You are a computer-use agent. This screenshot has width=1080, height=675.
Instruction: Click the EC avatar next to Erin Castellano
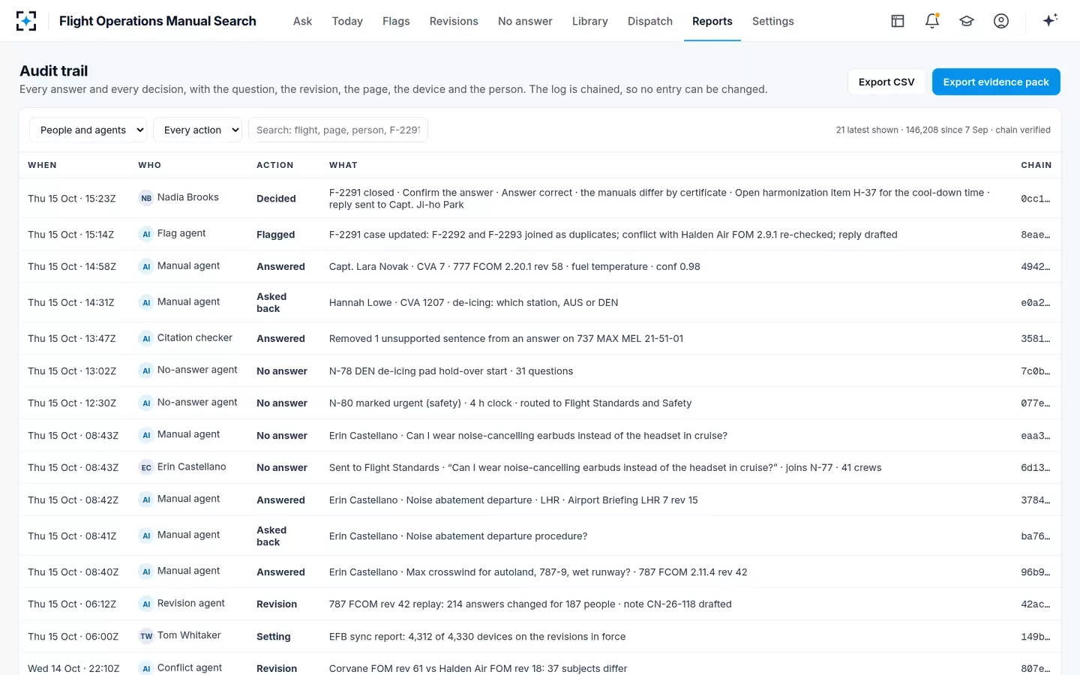click(x=146, y=467)
